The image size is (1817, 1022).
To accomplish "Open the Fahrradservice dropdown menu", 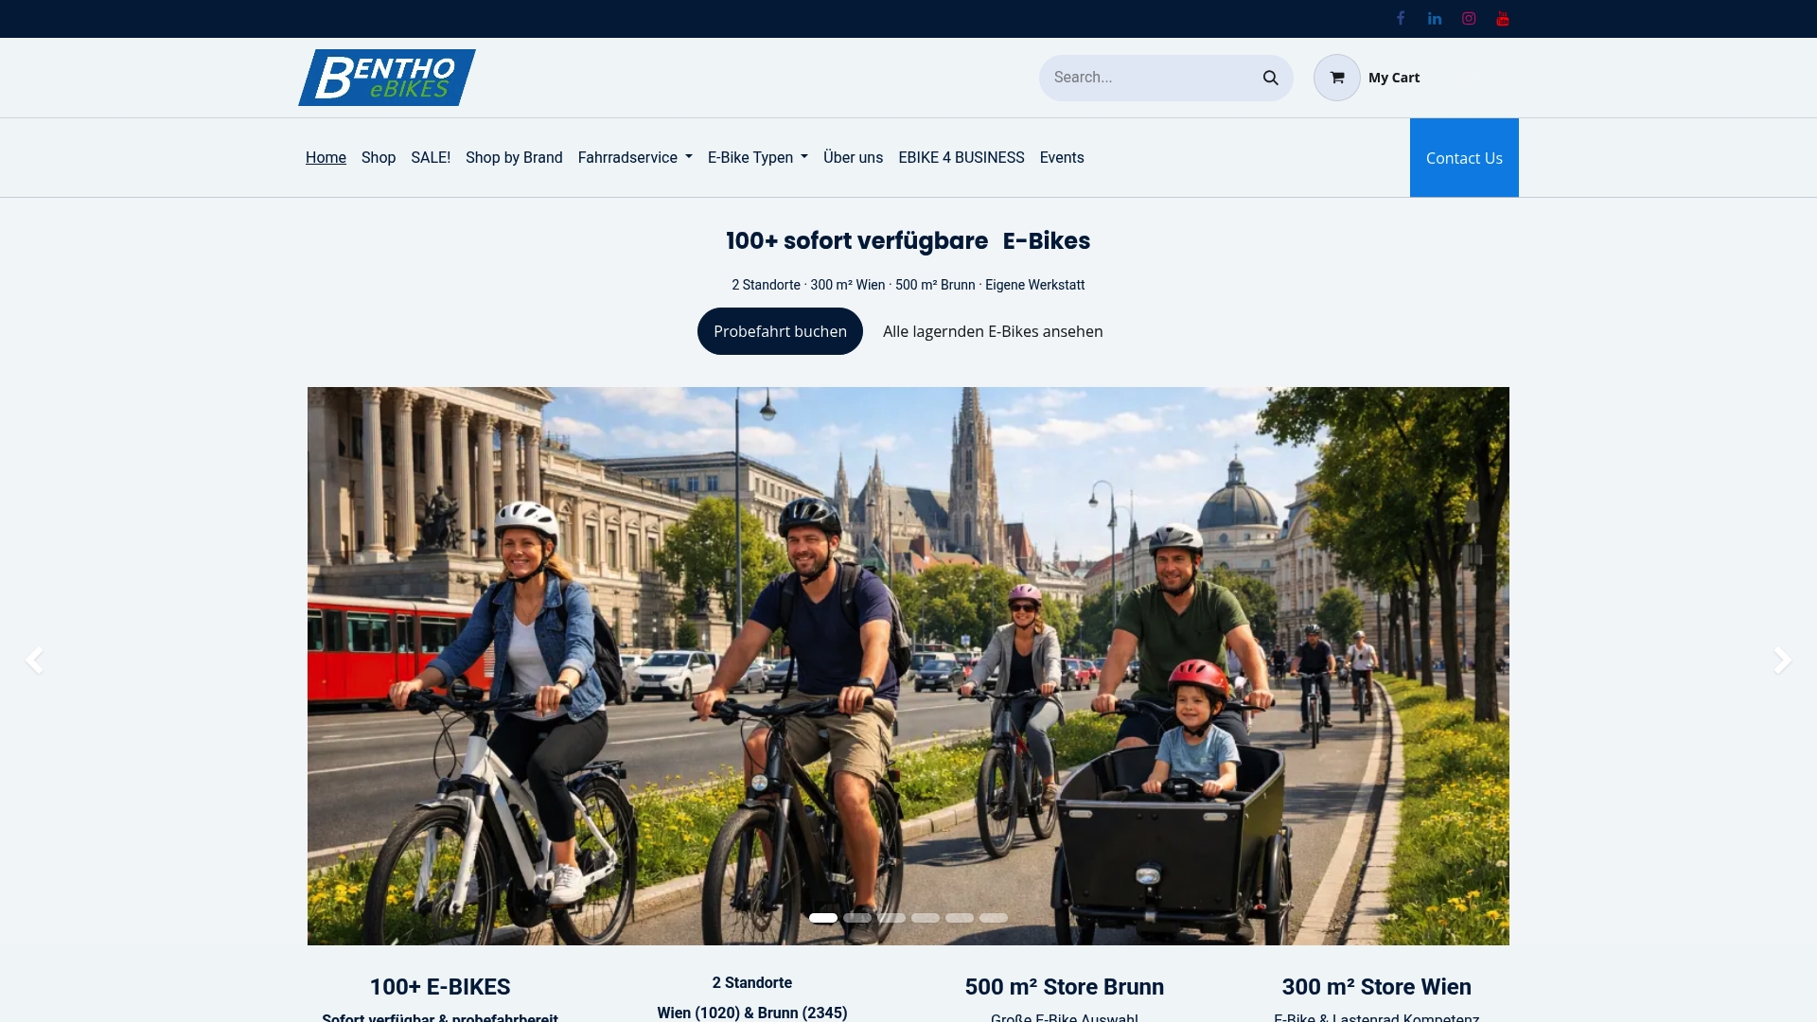I will 634,157.
